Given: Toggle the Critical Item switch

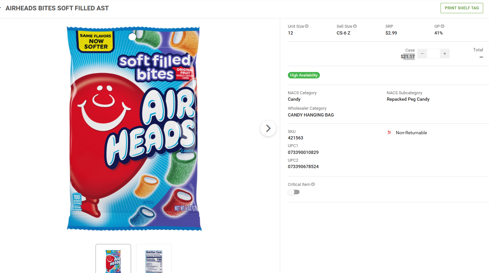Looking at the screenshot, I should click(294, 192).
